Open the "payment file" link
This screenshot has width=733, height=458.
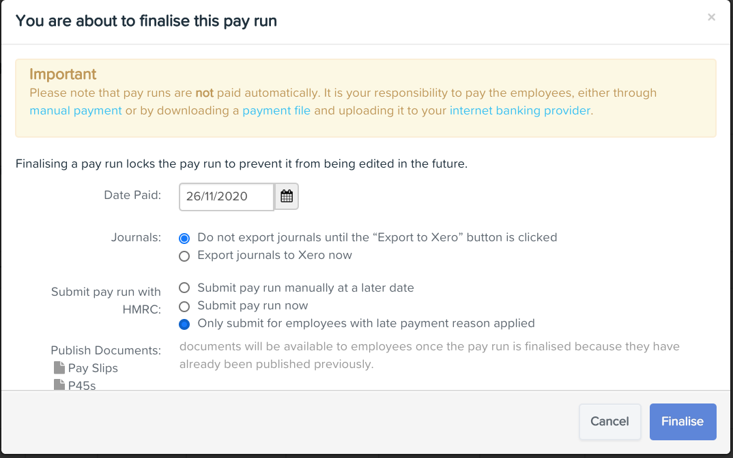(x=276, y=110)
